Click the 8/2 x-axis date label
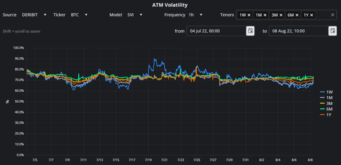This screenshot has width=341, height=165. point(262,160)
